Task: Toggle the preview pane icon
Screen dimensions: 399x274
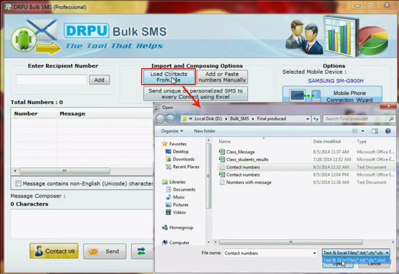Action: (x=375, y=131)
